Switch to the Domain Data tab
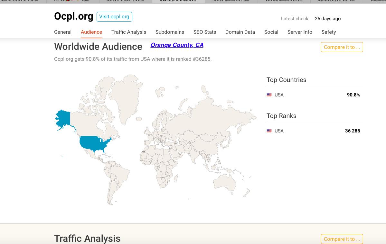Screen dimensions: 386x244 coord(240,32)
